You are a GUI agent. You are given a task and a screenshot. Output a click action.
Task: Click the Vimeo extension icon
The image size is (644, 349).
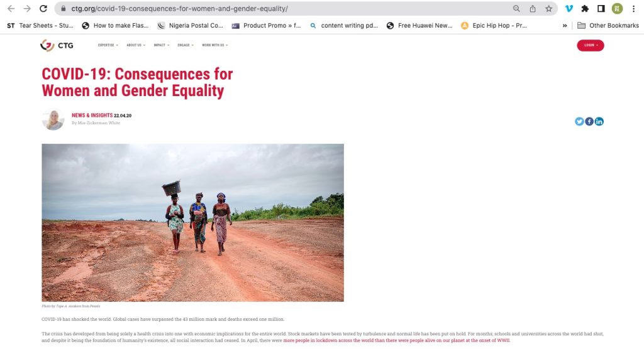569,9
